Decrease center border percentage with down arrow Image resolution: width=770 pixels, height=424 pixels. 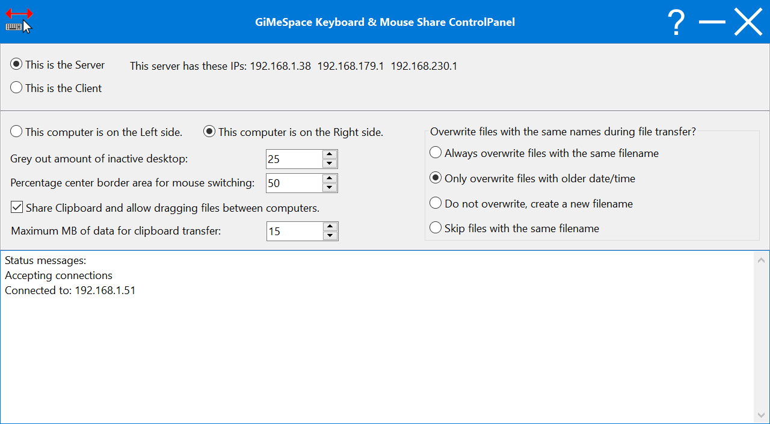[329, 188]
